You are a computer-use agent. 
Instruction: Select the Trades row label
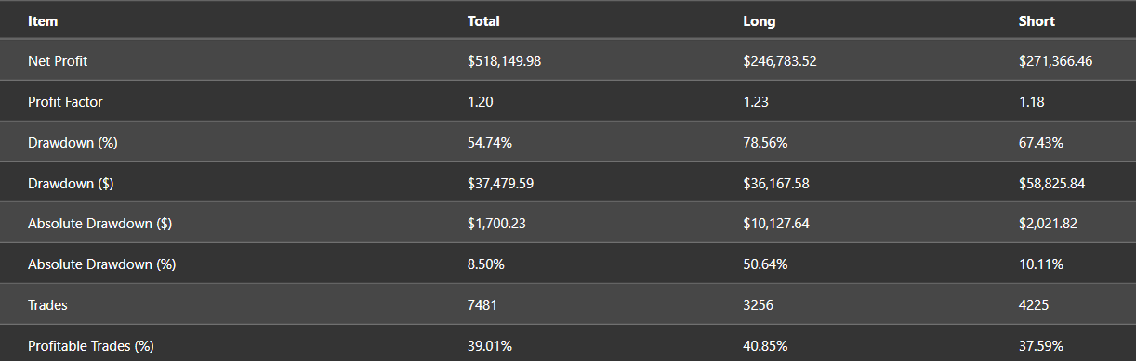coord(47,305)
